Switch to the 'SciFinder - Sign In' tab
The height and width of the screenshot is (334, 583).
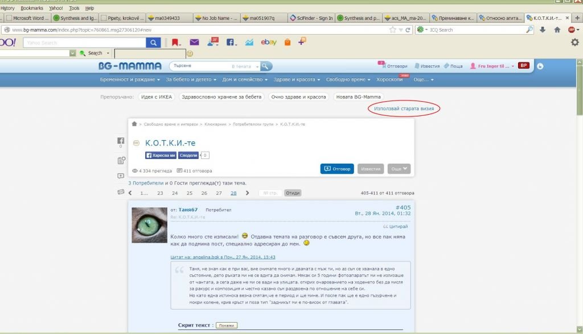pos(310,18)
